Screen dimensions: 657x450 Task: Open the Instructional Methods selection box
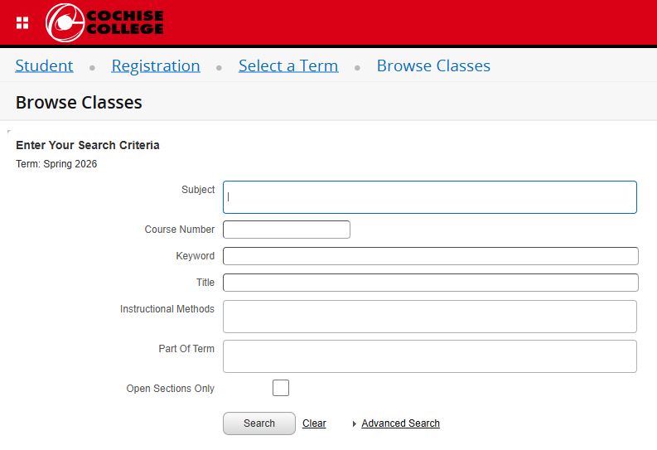click(x=429, y=317)
